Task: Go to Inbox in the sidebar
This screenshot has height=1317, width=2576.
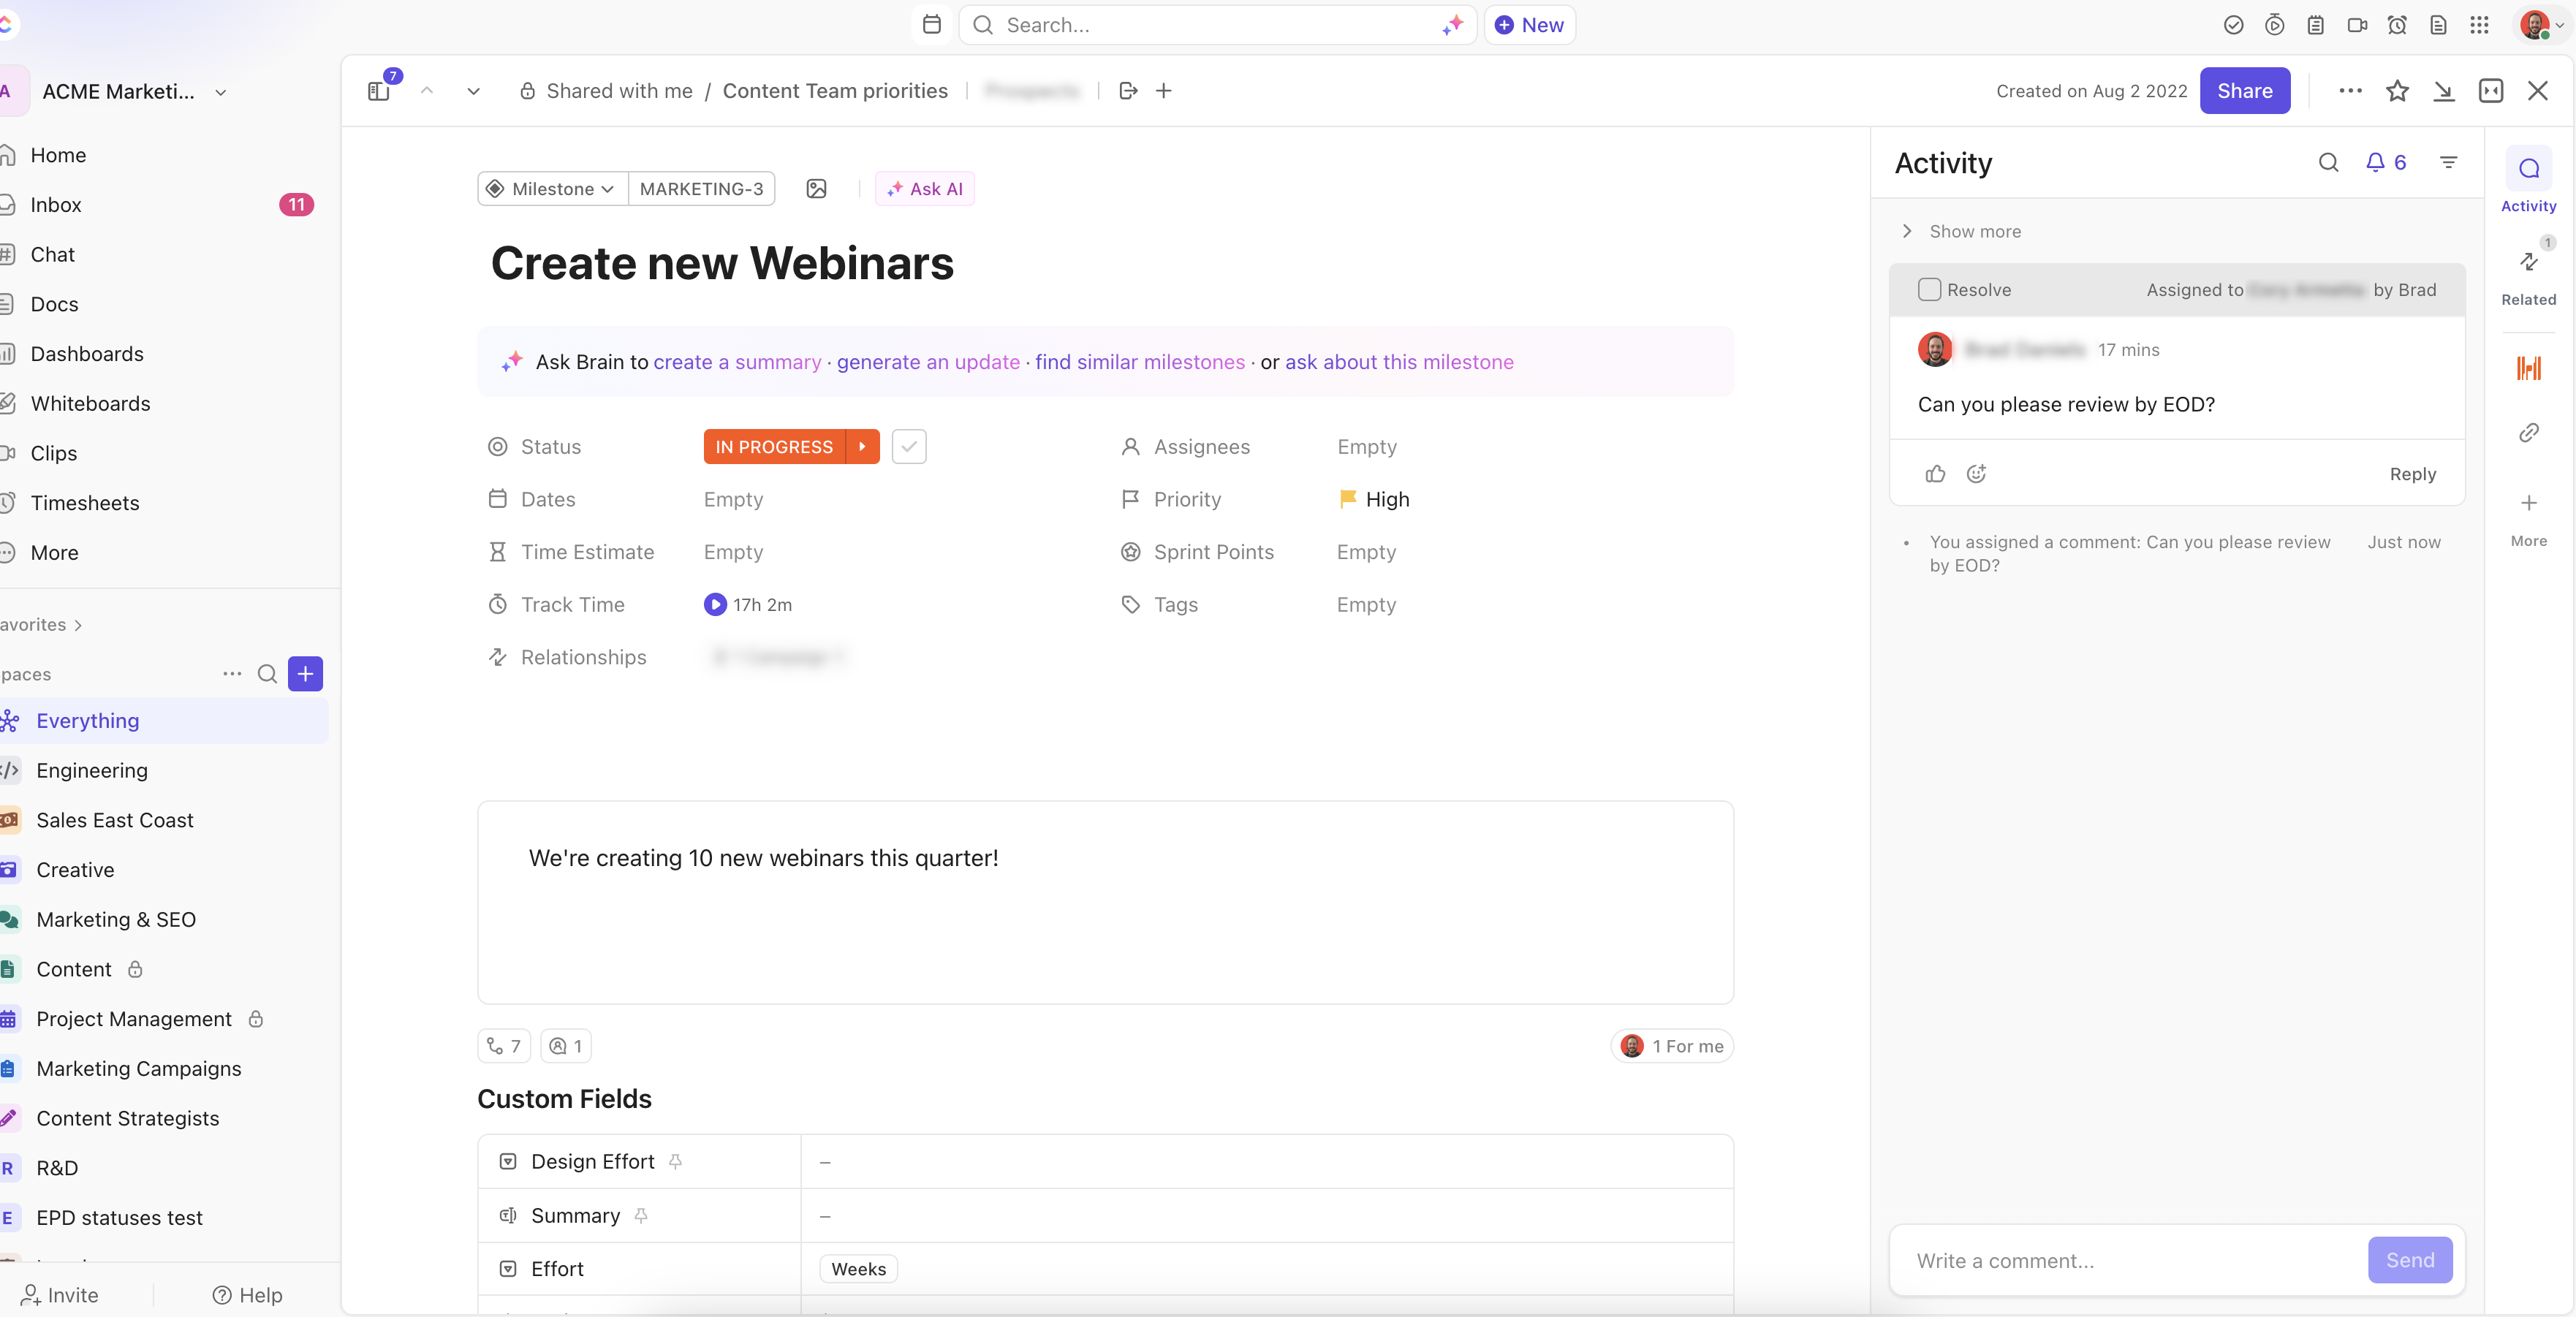Action: (x=56, y=205)
